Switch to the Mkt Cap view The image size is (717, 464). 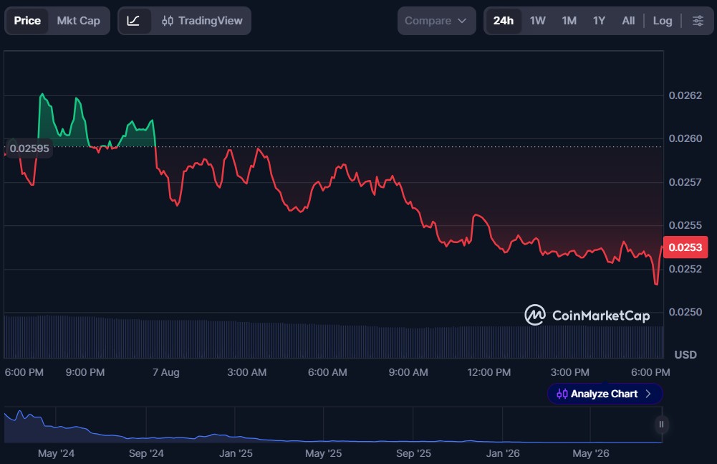(78, 21)
